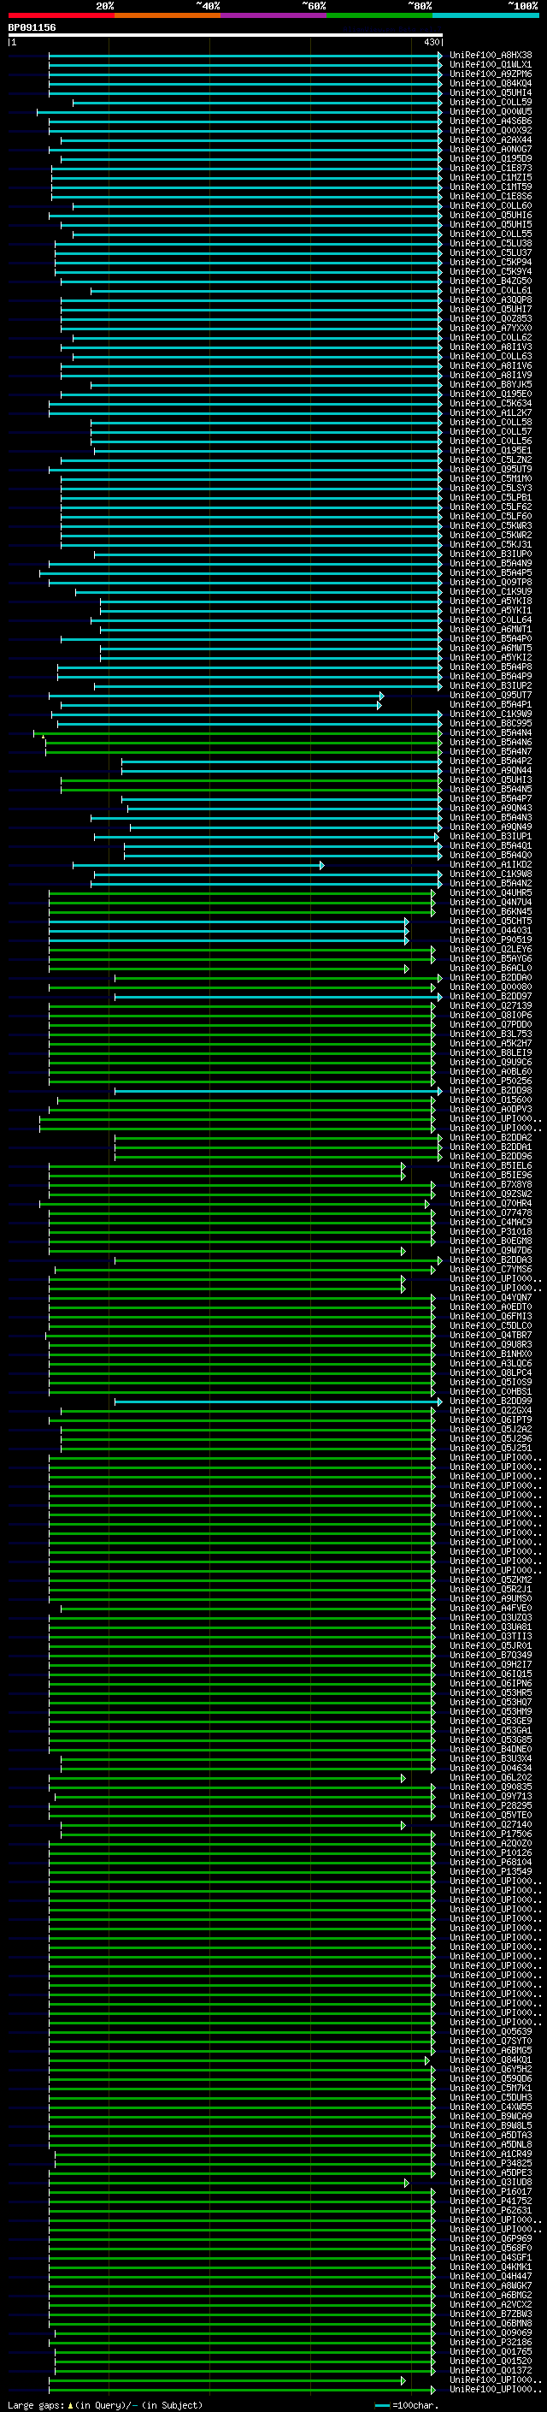Select hit label UniRef100_Q70HR4
The image size is (547, 2412).
click(x=491, y=1204)
